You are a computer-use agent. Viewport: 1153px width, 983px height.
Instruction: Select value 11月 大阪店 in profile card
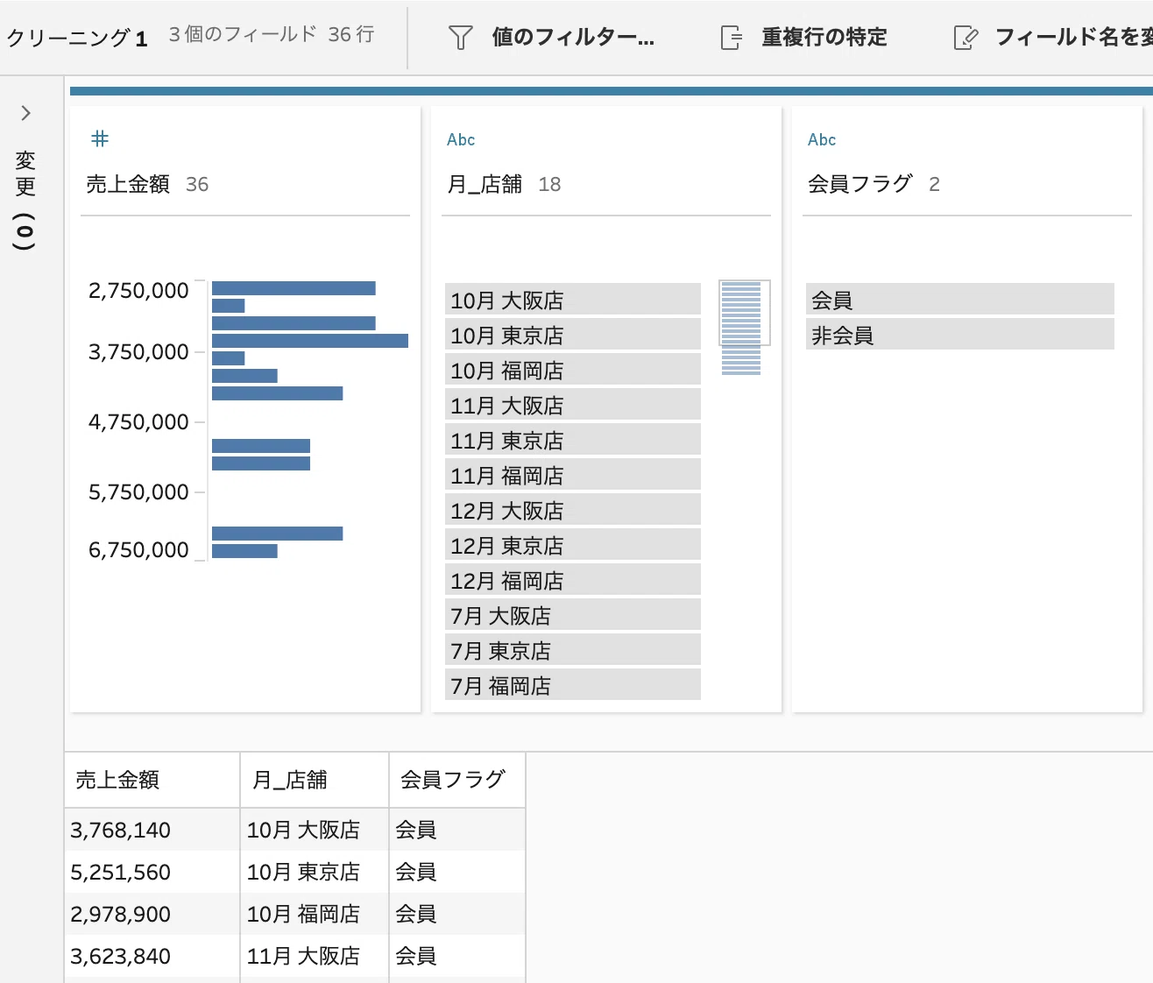(x=573, y=405)
